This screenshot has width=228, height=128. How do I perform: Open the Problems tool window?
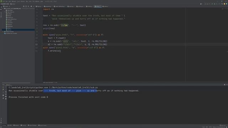16,125
